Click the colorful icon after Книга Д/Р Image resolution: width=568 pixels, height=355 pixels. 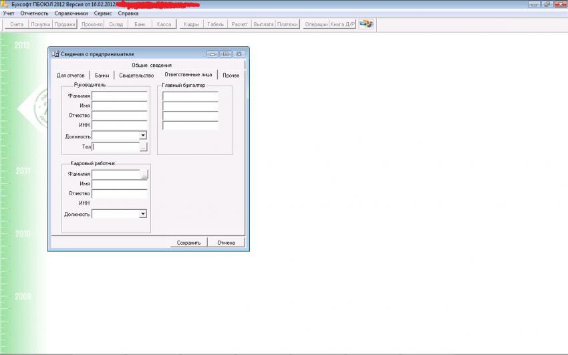[366, 24]
